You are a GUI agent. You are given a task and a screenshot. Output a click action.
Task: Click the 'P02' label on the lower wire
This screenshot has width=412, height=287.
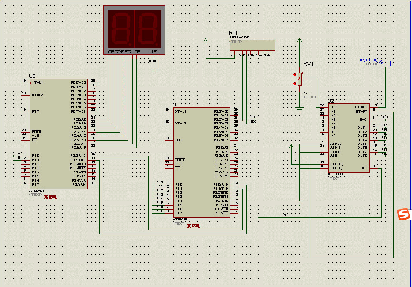[286, 215]
